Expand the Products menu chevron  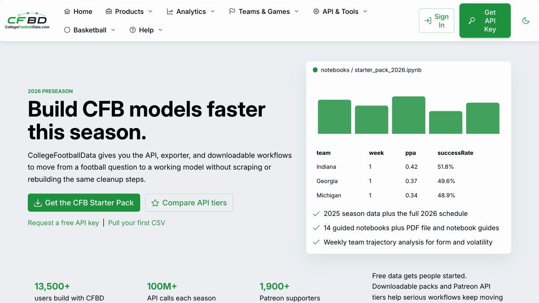click(x=150, y=11)
